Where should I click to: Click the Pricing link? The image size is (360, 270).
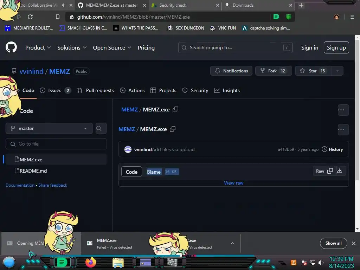pos(146,47)
